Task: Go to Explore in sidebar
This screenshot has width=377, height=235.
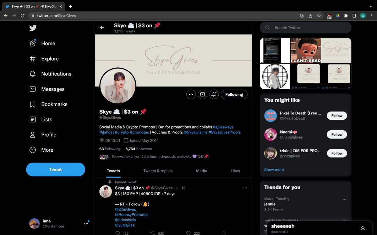Action: (x=44, y=59)
